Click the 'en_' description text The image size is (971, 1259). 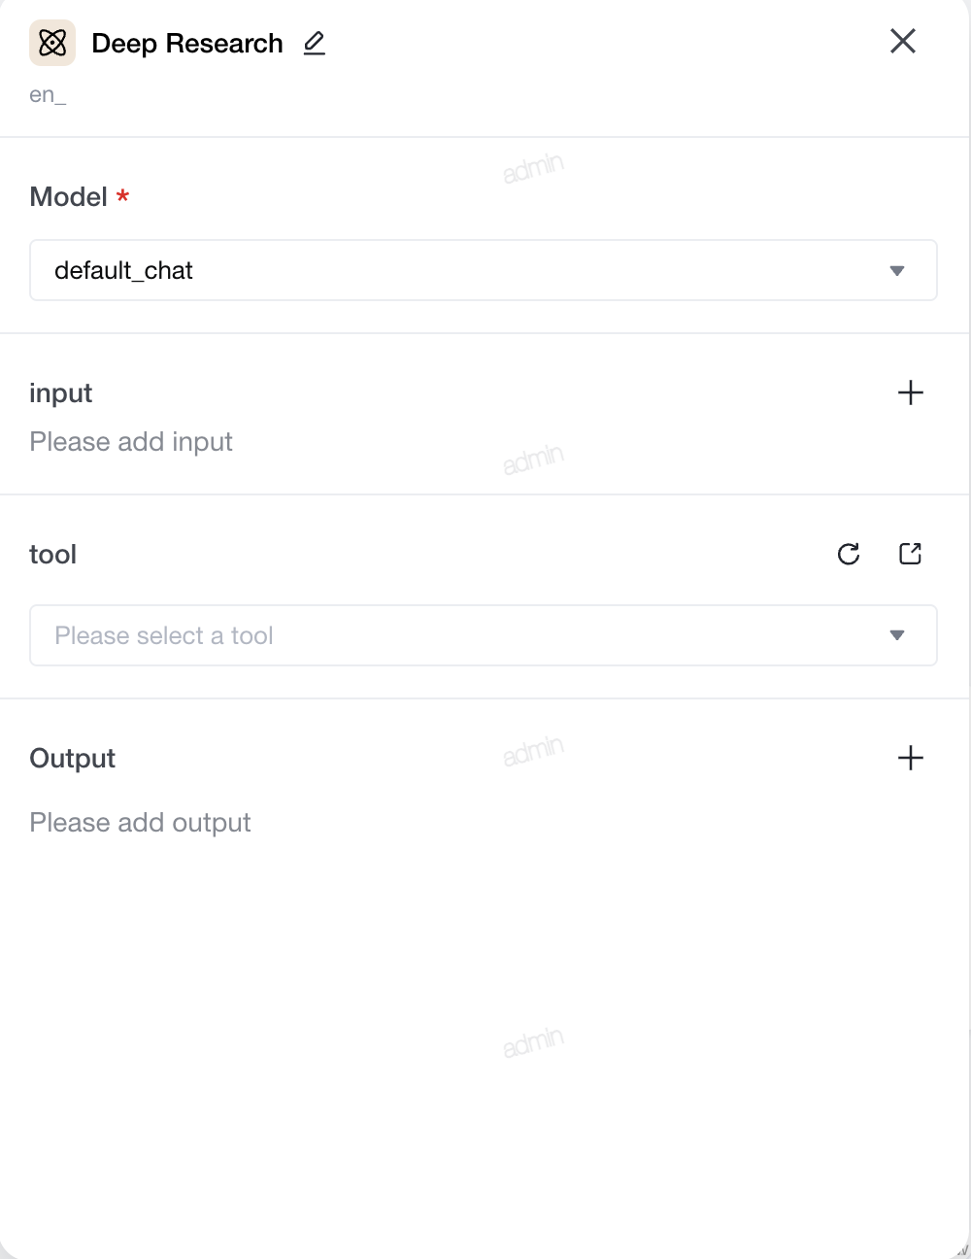click(48, 94)
